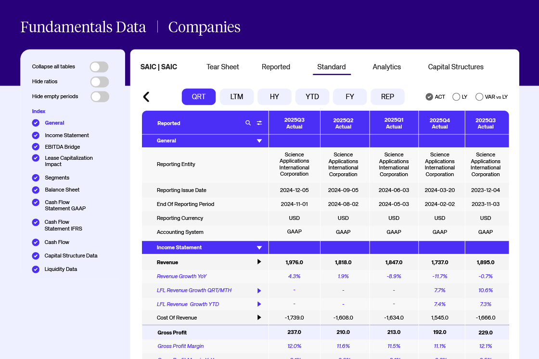Click the Gross Profit Margin row label

[x=180, y=346]
